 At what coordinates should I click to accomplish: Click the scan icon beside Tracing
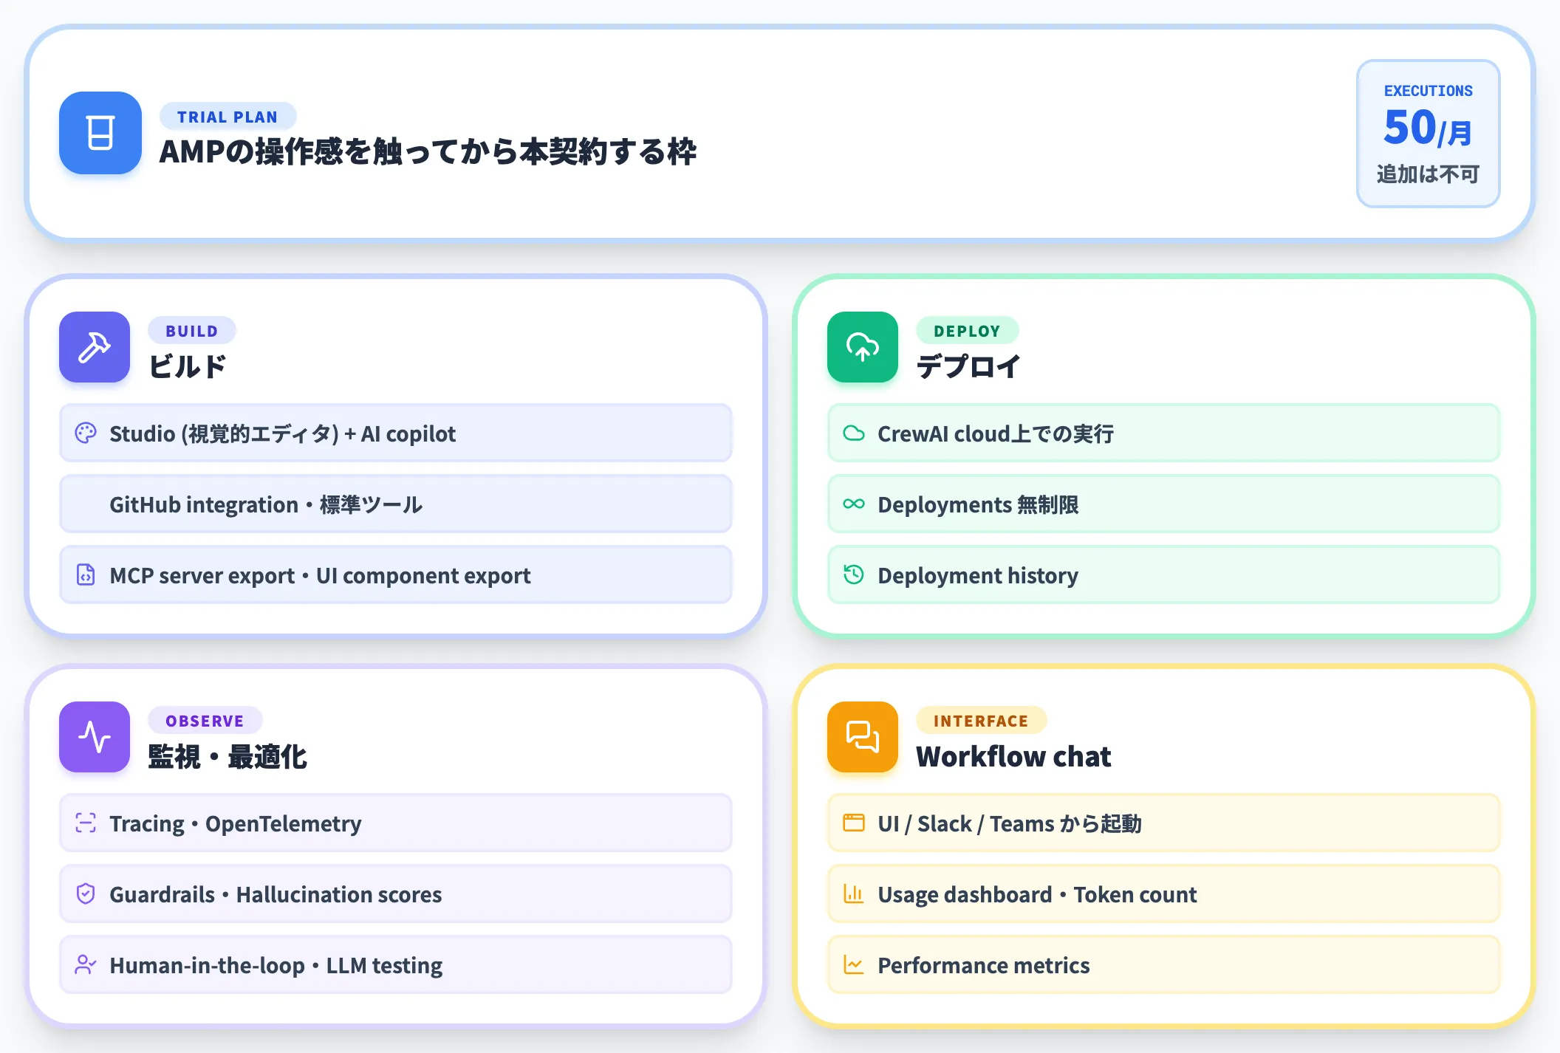86,823
